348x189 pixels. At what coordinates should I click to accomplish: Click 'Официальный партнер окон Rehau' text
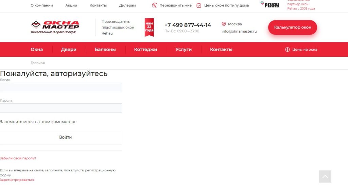[301, 5]
